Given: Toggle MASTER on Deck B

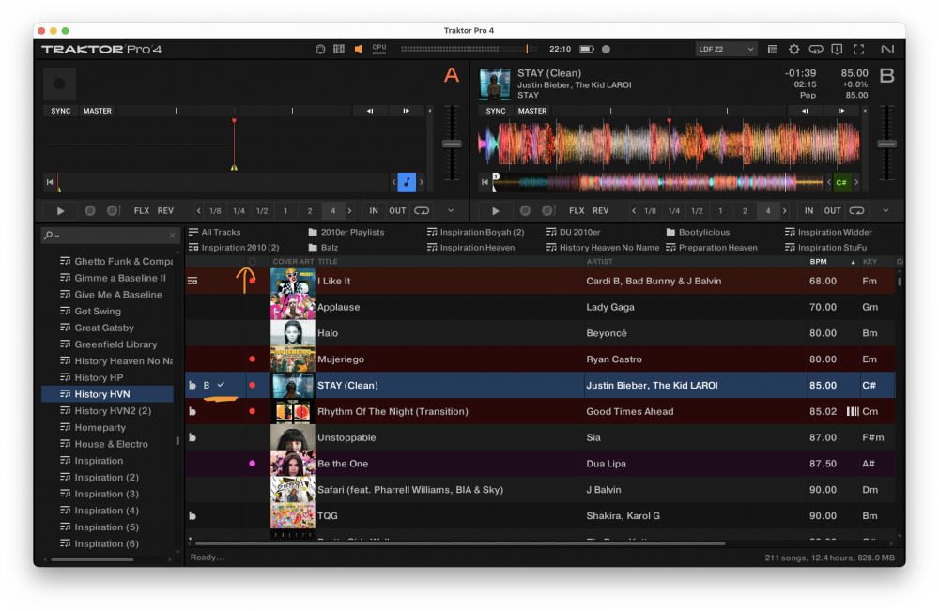Looking at the screenshot, I should [x=531, y=111].
